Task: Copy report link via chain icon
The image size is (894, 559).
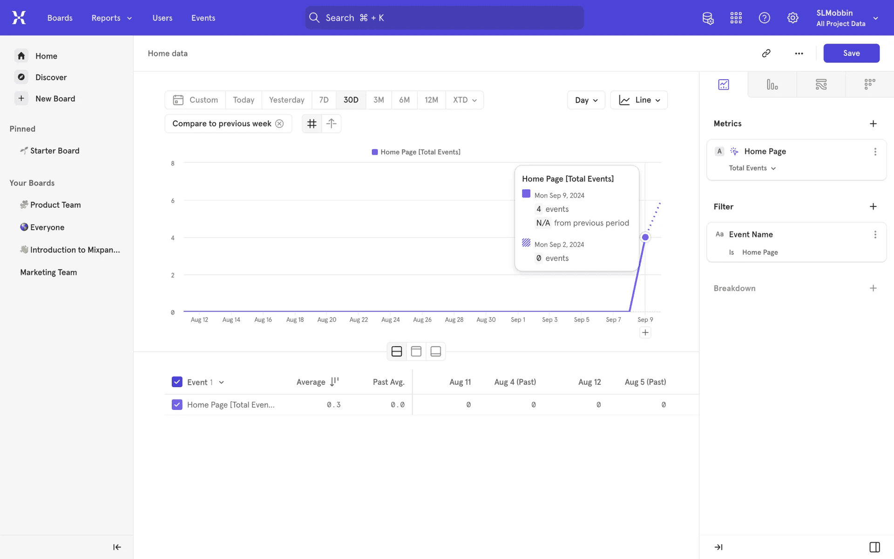Action: pos(766,53)
